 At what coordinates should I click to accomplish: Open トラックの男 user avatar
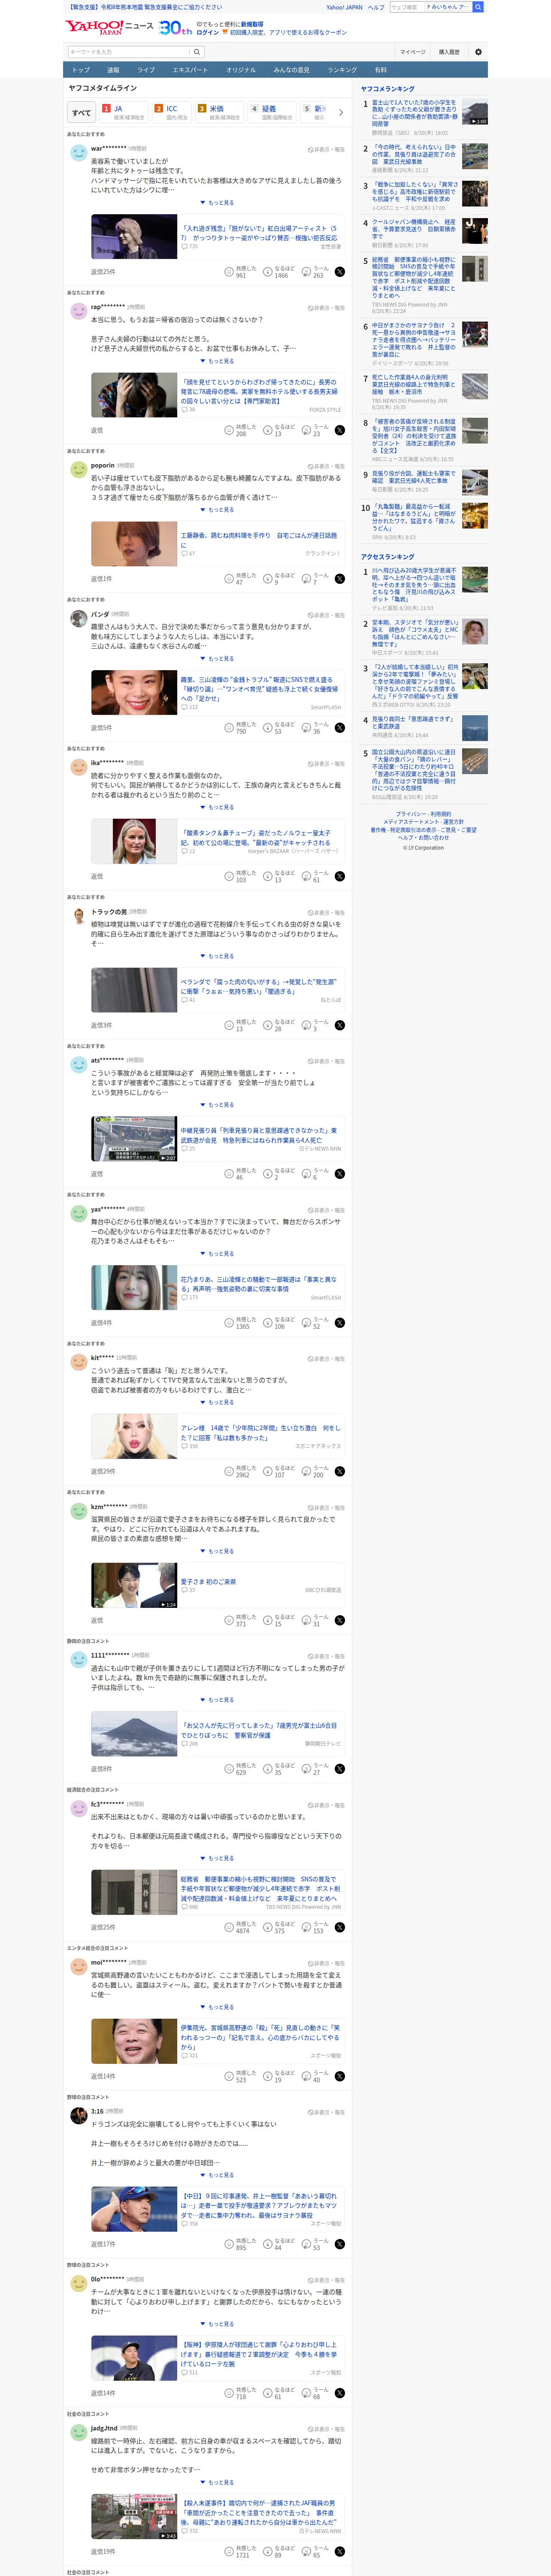point(78,916)
